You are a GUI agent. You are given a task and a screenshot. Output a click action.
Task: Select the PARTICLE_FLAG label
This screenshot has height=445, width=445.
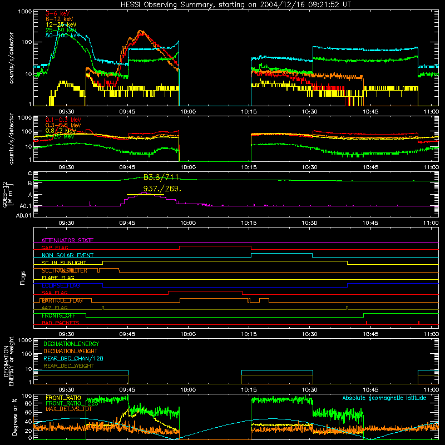click(62, 300)
